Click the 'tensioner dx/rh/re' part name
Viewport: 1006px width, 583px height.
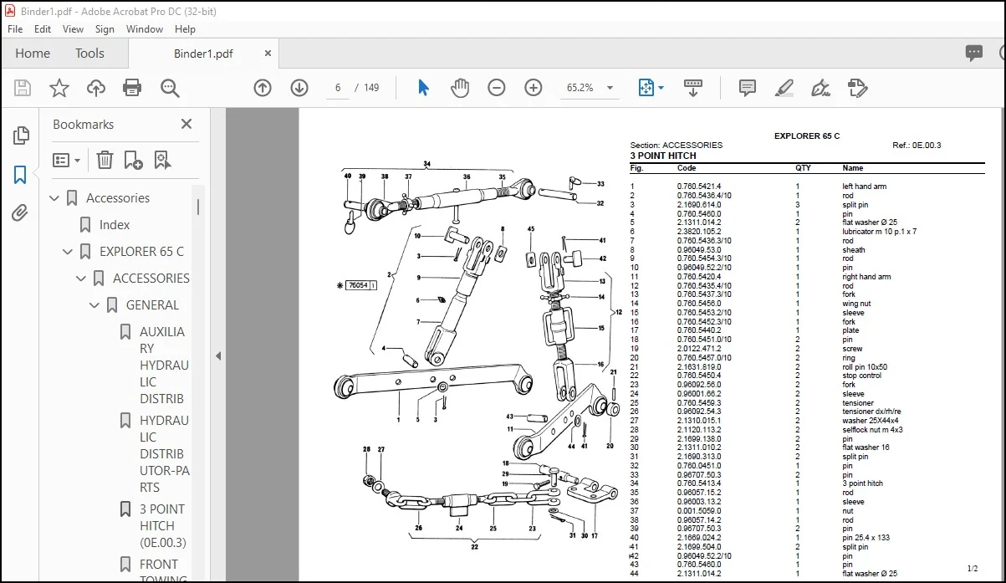pyautogui.click(x=871, y=412)
